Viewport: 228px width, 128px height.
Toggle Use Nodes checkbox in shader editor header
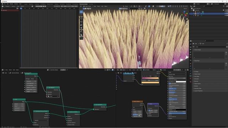click(144, 70)
